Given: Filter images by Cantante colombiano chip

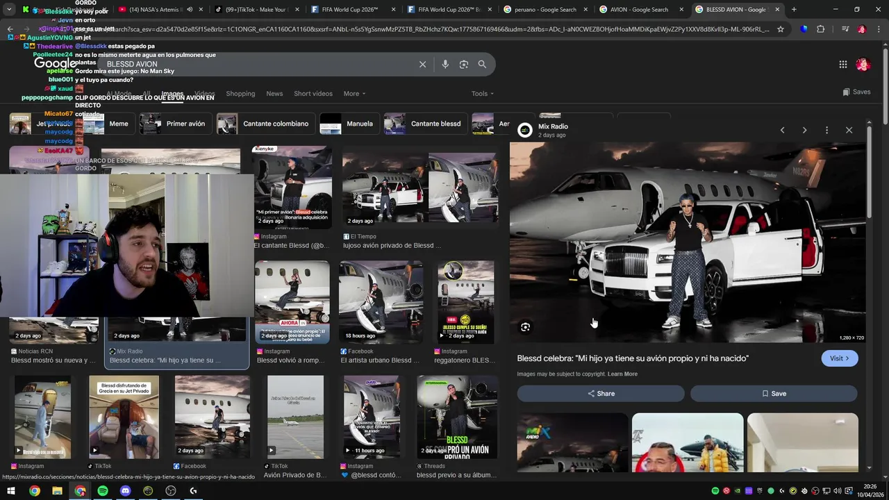Looking at the screenshot, I should (265, 124).
